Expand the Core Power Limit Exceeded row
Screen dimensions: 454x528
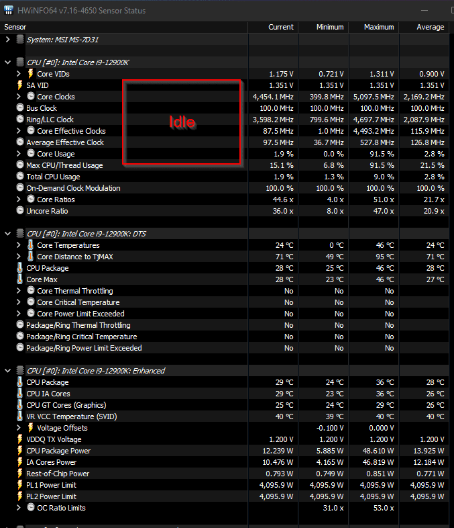19,314
